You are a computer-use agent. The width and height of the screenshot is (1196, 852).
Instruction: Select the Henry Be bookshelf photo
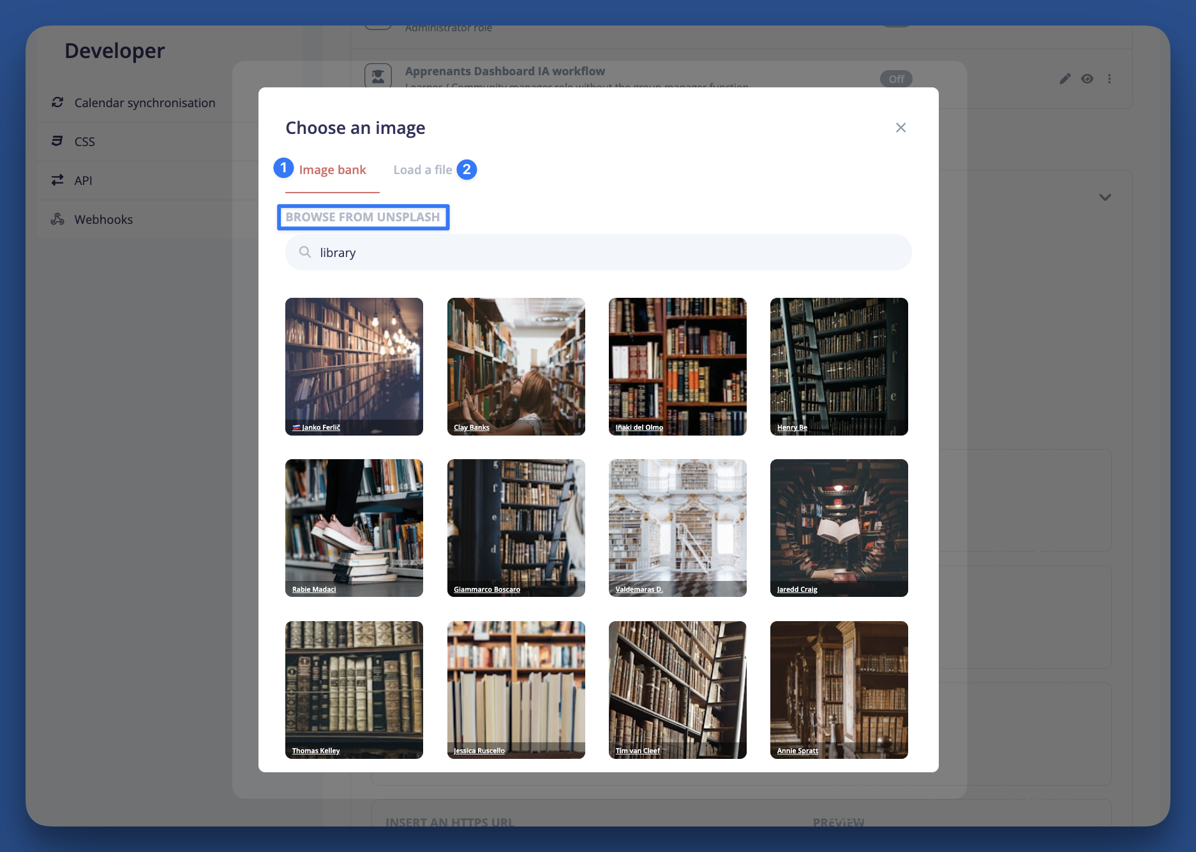pos(839,367)
